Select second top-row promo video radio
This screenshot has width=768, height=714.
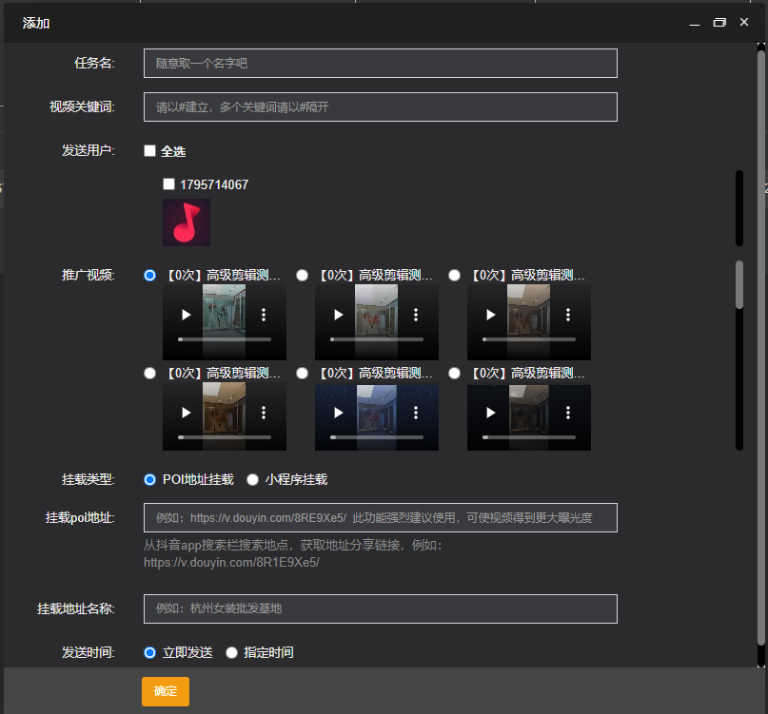[x=303, y=276]
